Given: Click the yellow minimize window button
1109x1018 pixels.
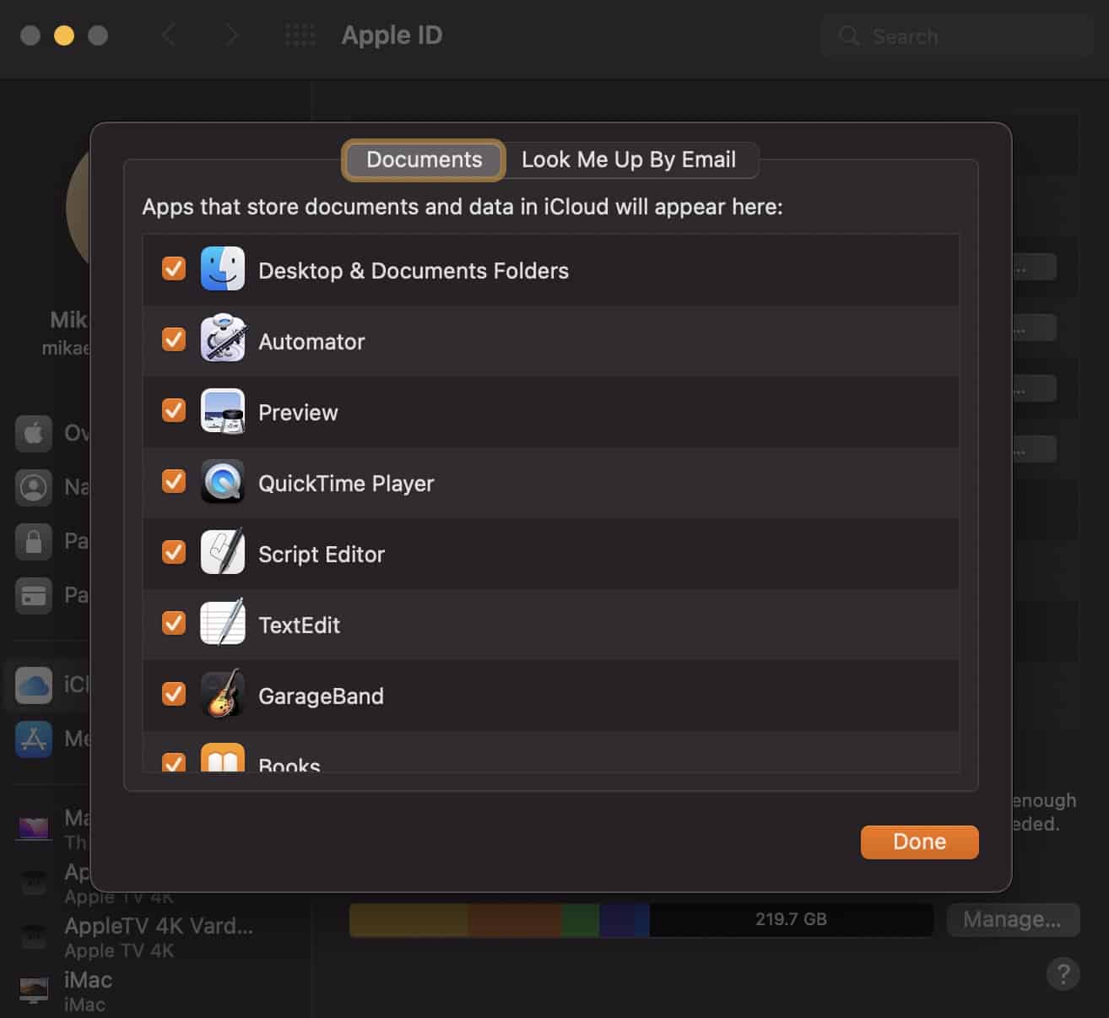Looking at the screenshot, I should click(64, 35).
